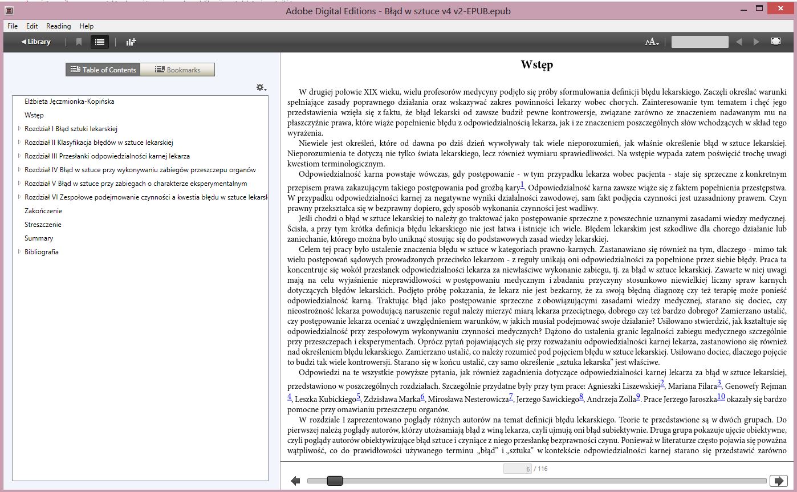This screenshot has width=797, height=492.
Task: Select Wstęp in table of contents
Action: pos(34,115)
